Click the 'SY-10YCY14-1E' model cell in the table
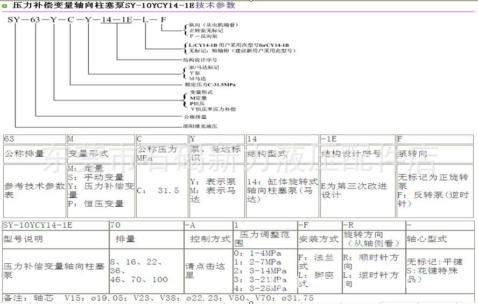Screen dimensions: 478x304 coord(55,226)
